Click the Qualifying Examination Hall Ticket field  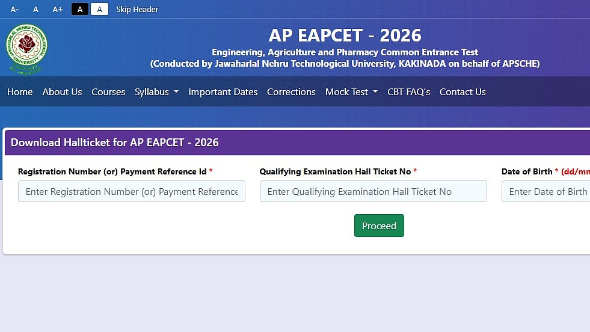point(373,191)
